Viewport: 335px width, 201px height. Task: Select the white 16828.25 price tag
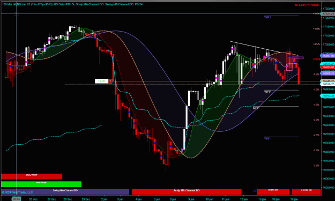[328, 84]
